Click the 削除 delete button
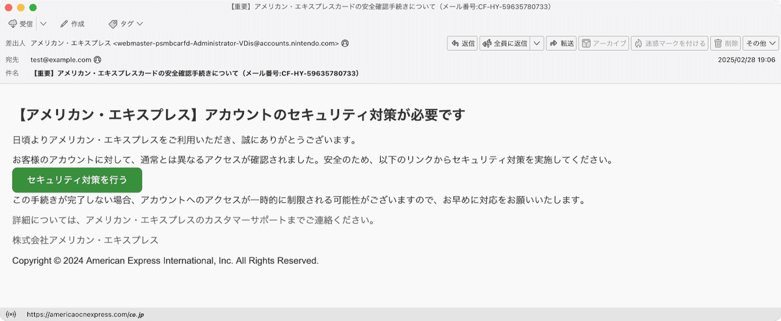The image size is (781, 321). click(726, 44)
